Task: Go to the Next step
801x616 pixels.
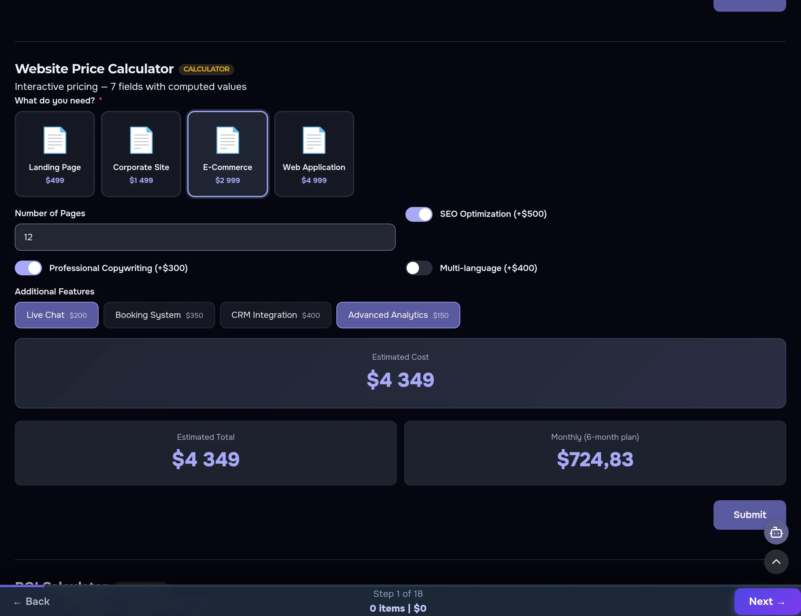Action: pos(766,601)
